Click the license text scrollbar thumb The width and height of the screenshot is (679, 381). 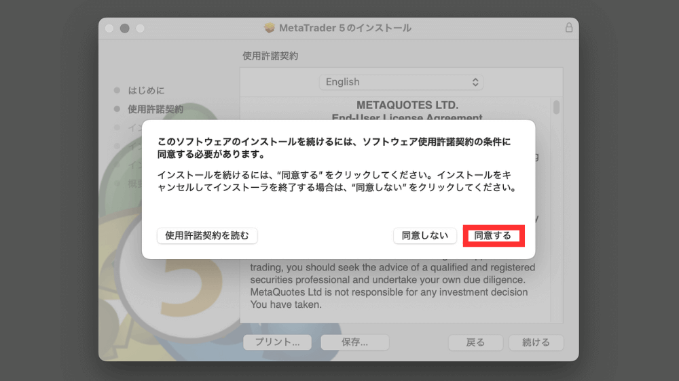(x=557, y=107)
